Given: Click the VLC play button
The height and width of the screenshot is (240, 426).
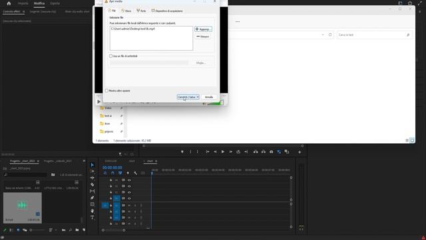Looking at the screenshot, I should 99,101.
